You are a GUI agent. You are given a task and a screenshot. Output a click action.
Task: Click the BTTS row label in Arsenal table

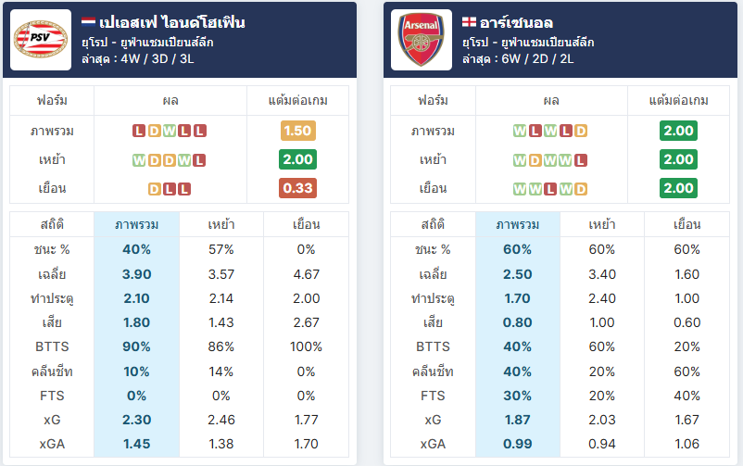pyautogui.click(x=432, y=346)
